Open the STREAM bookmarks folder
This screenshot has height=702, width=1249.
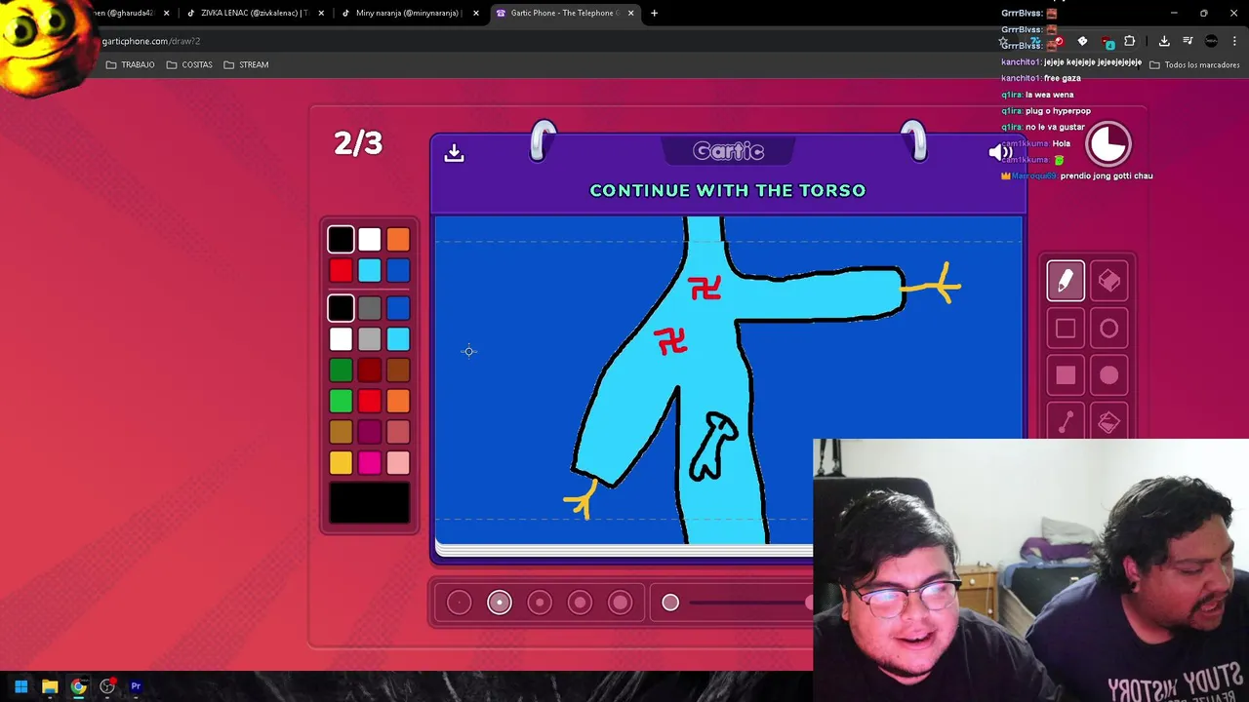(246, 64)
